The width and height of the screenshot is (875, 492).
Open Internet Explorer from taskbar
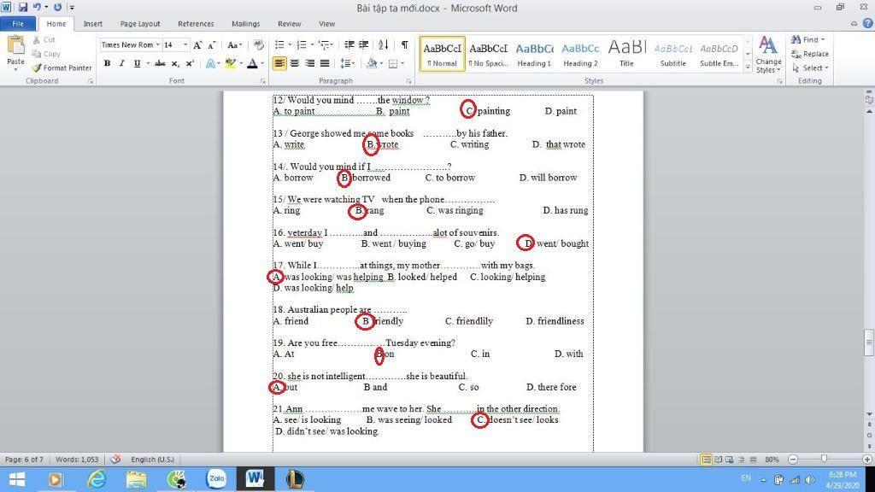tap(97, 478)
